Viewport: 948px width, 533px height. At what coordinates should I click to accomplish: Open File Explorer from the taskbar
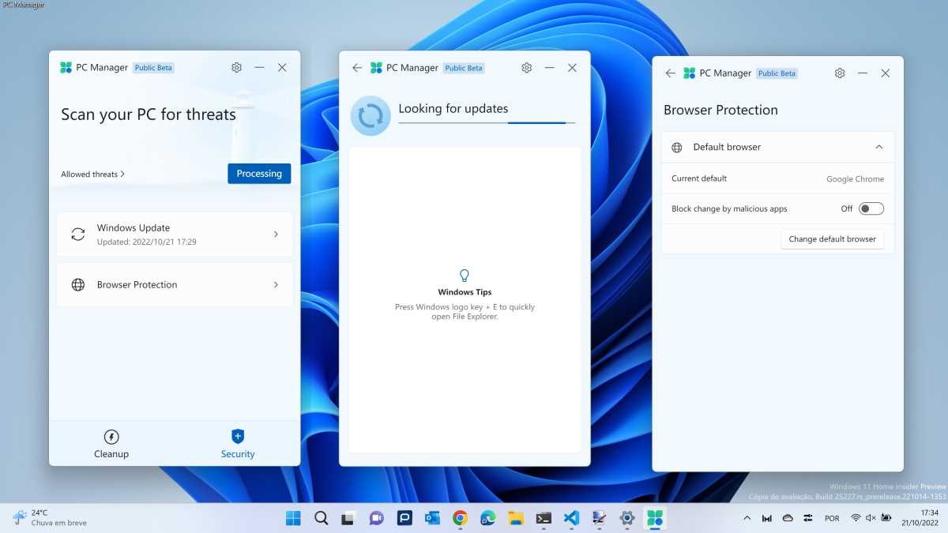(516, 518)
